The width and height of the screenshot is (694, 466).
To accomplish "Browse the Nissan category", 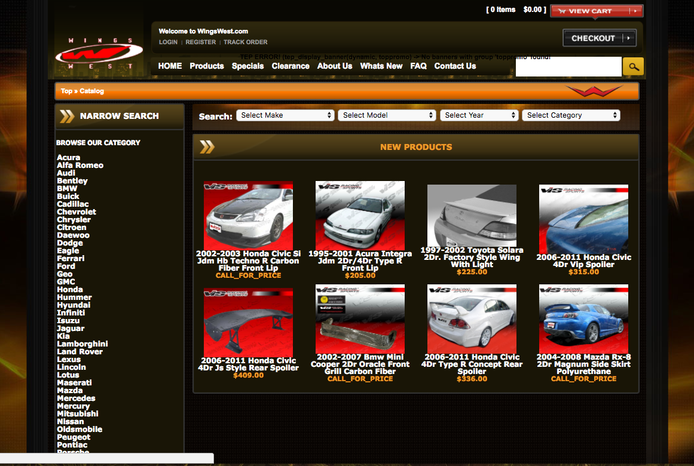I will (x=71, y=422).
